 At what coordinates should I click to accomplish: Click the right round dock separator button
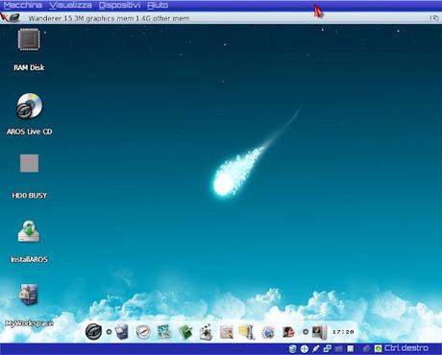pos(306,332)
